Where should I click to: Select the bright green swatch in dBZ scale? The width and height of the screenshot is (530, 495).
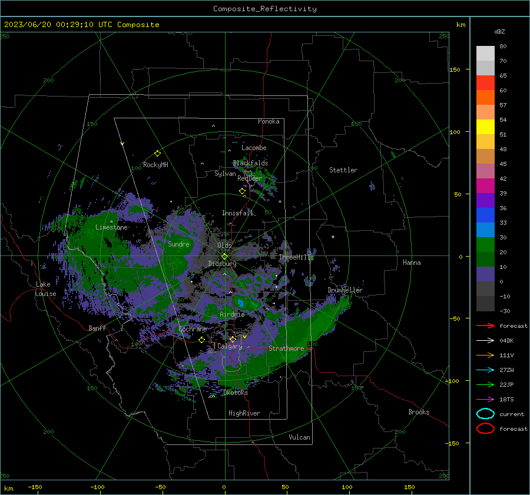pyautogui.click(x=485, y=244)
